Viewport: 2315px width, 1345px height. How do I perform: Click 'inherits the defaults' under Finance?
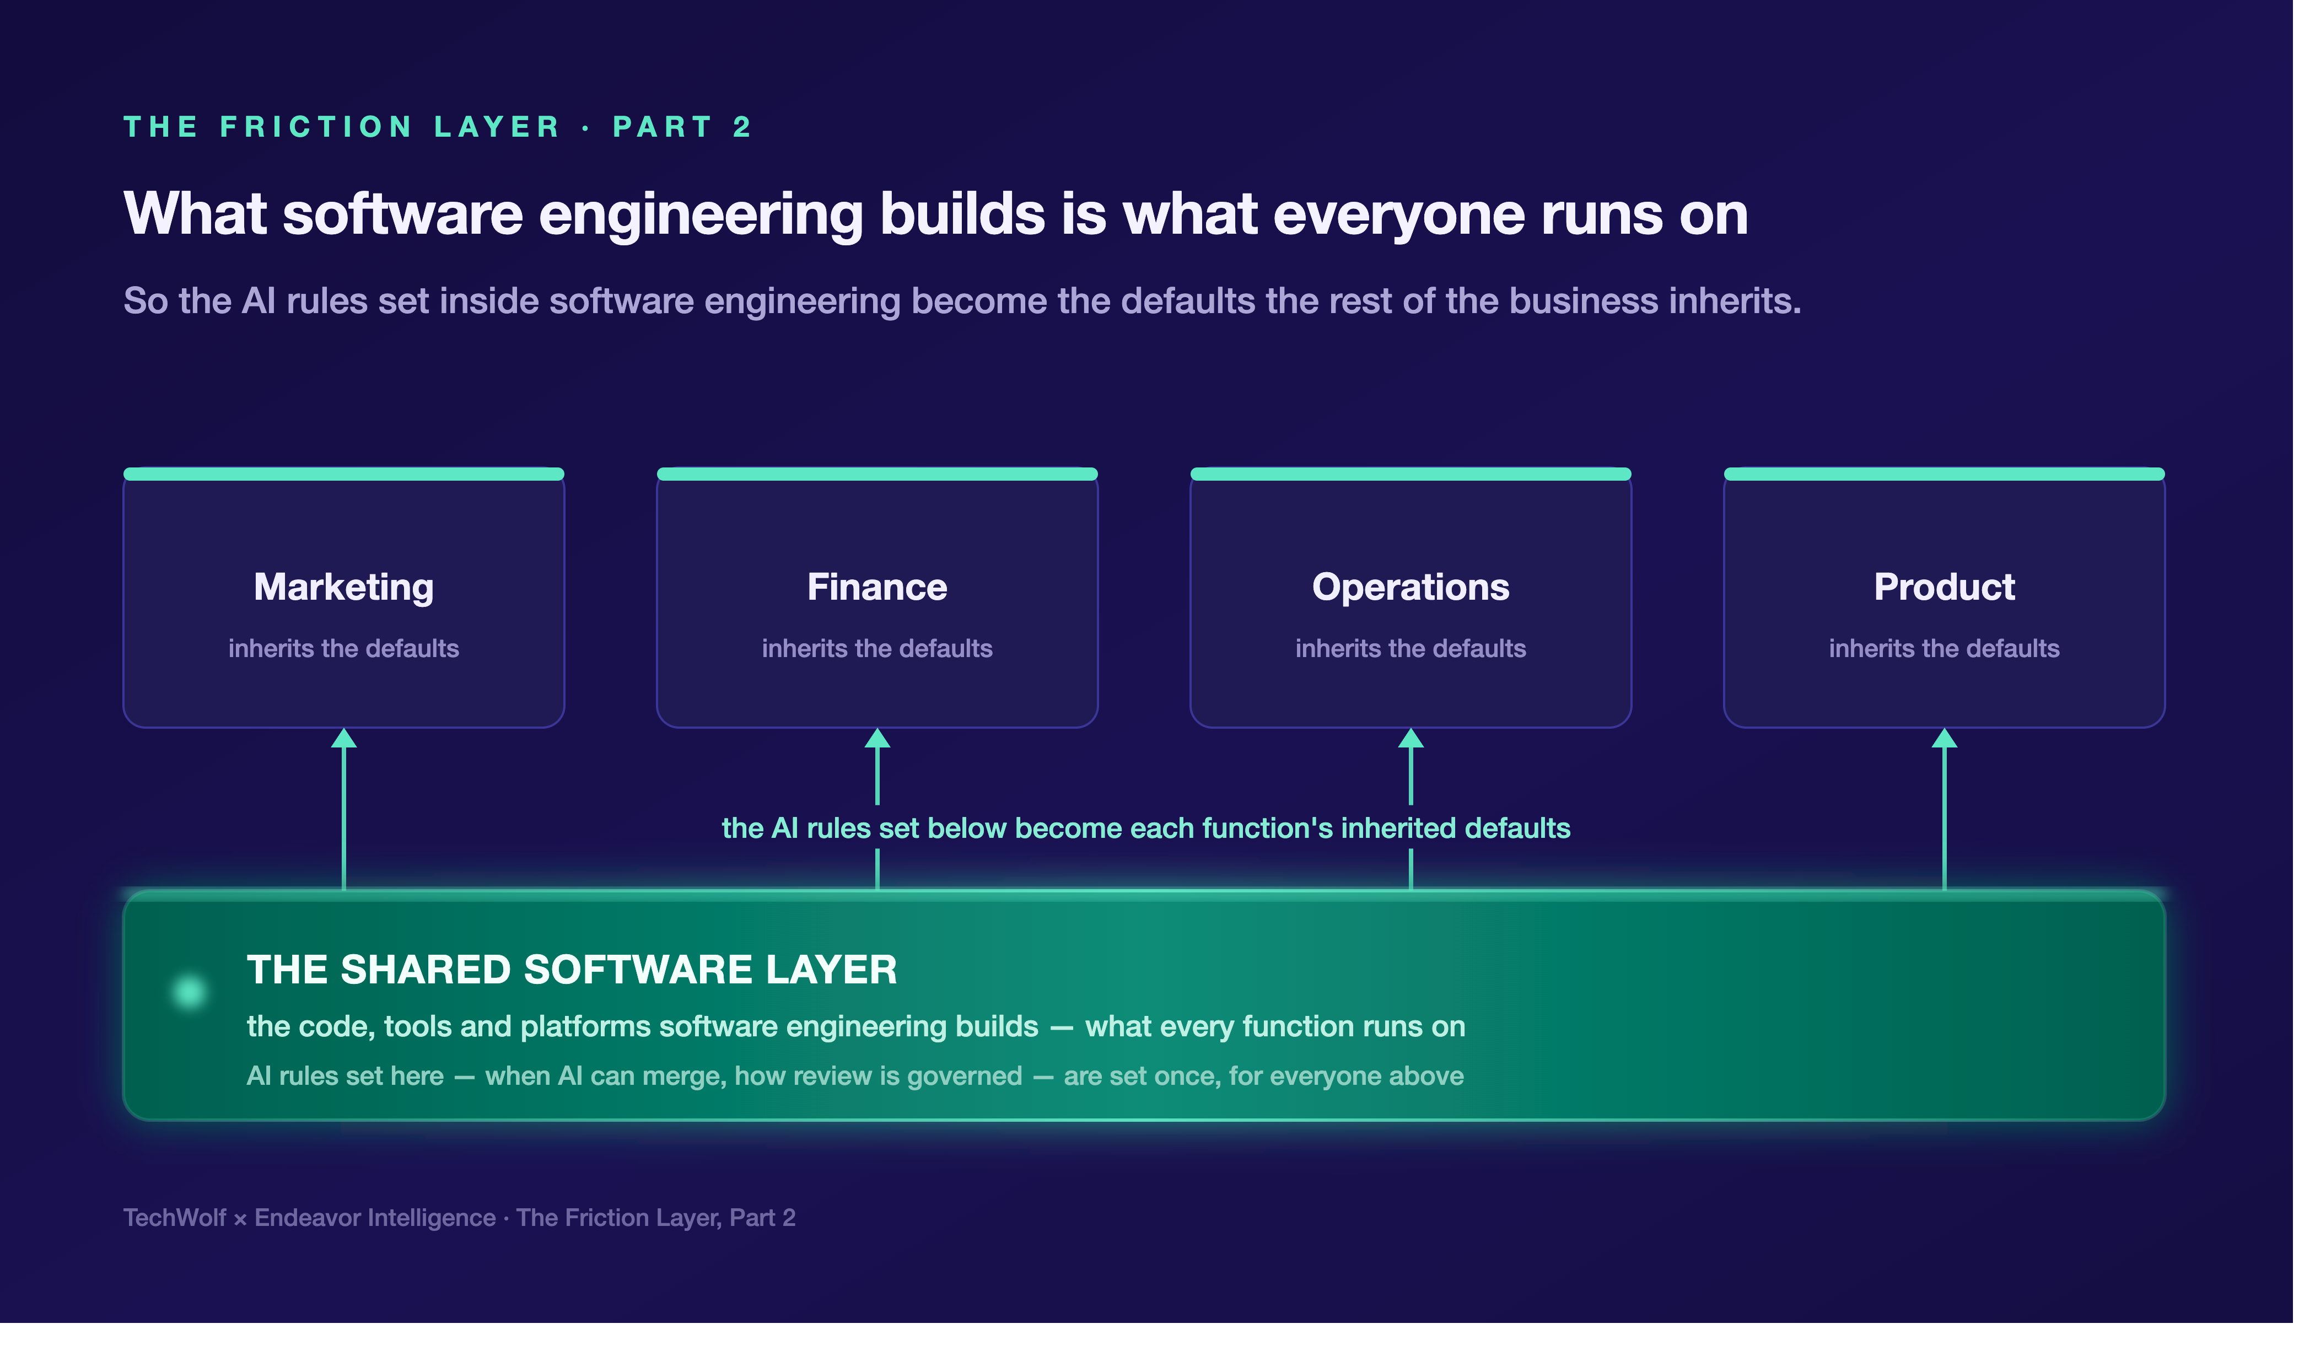click(x=877, y=649)
